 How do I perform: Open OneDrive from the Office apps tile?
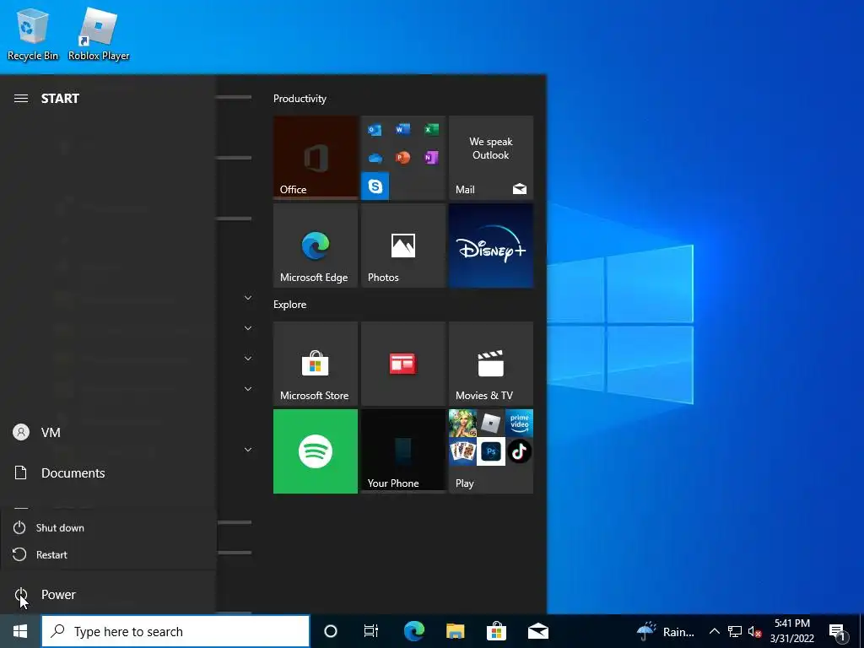coord(375,158)
